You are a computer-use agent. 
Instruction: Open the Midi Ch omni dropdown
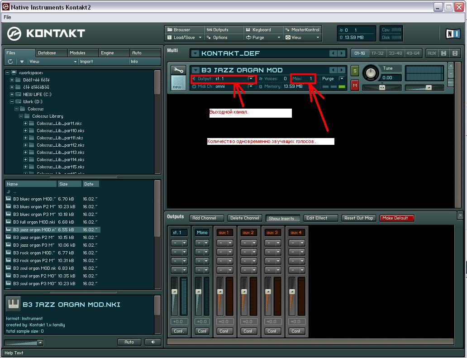[x=251, y=86]
